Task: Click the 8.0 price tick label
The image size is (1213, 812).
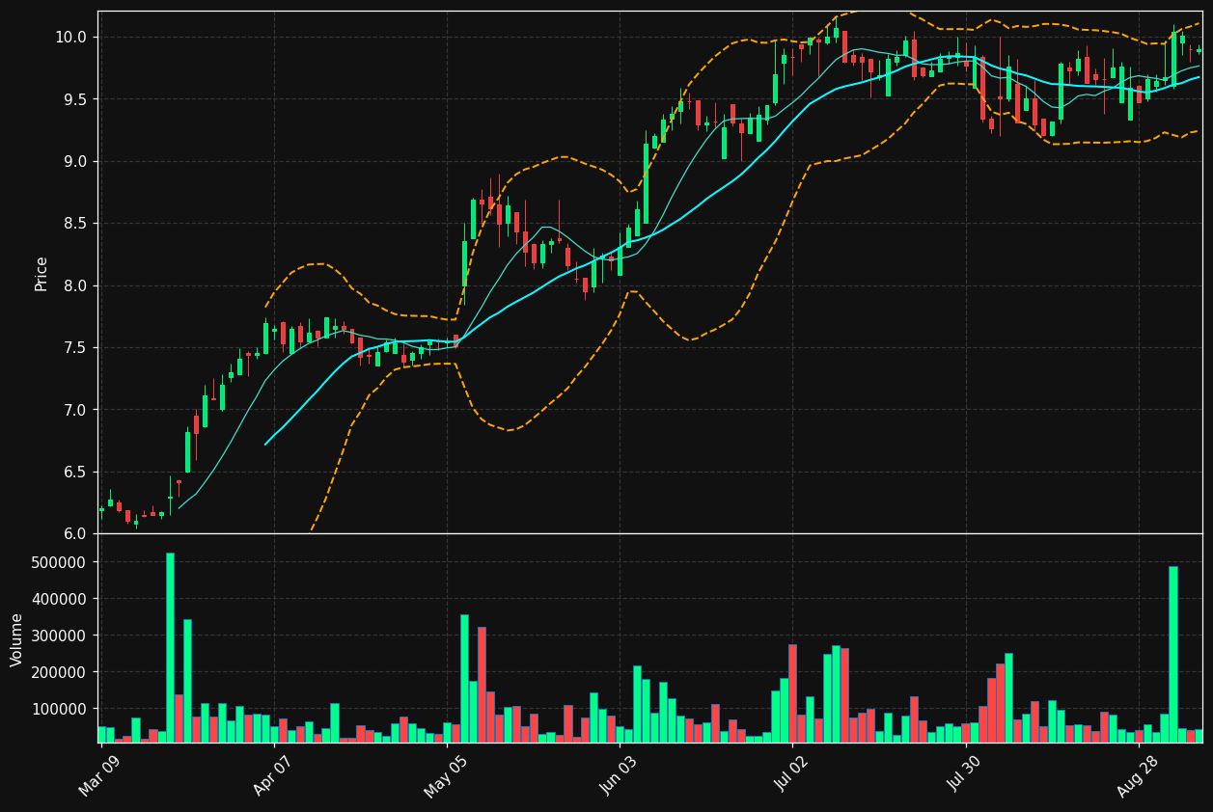Action: point(75,285)
